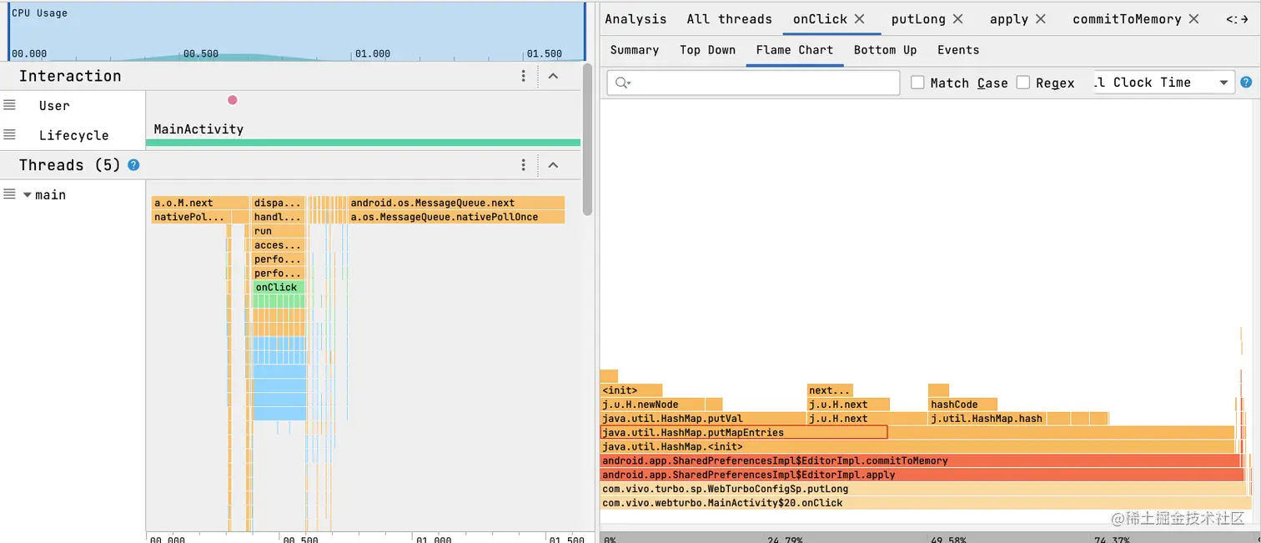Select j.util.HashMap.hash flame bar

tap(987, 418)
